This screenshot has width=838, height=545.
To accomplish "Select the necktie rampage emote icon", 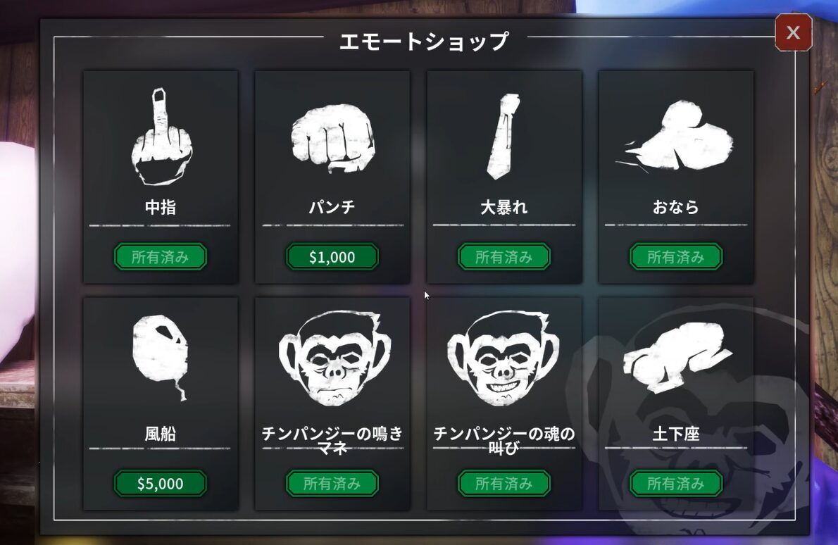I will click(503, 137).
